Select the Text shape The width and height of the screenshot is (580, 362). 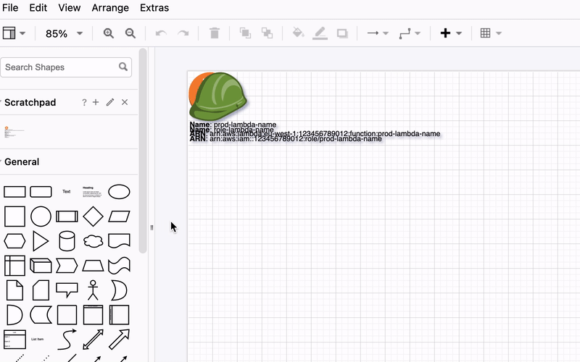click(x=67, y=192)
